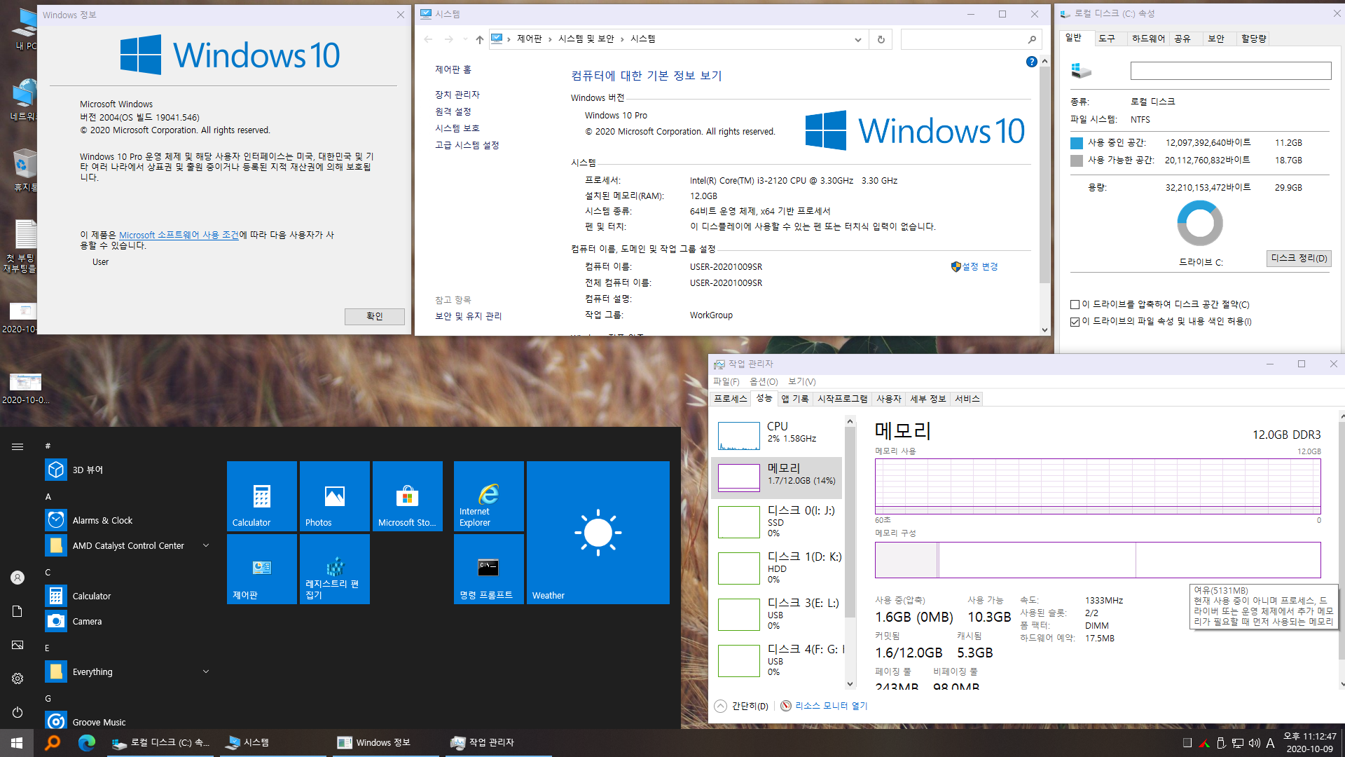This screenshot has width=1345, height=757.
Task: Open the Calculator tile in Start menu
Action: click(261, 496)
